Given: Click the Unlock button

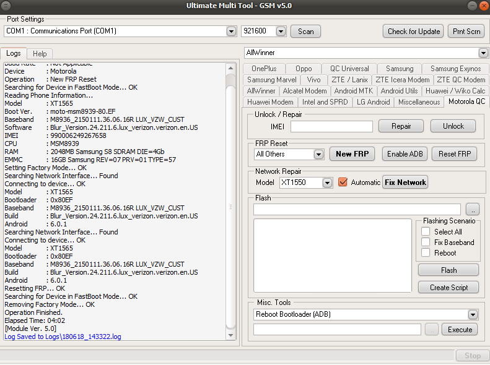Looking at the screenshot, I should coord(453,126).
